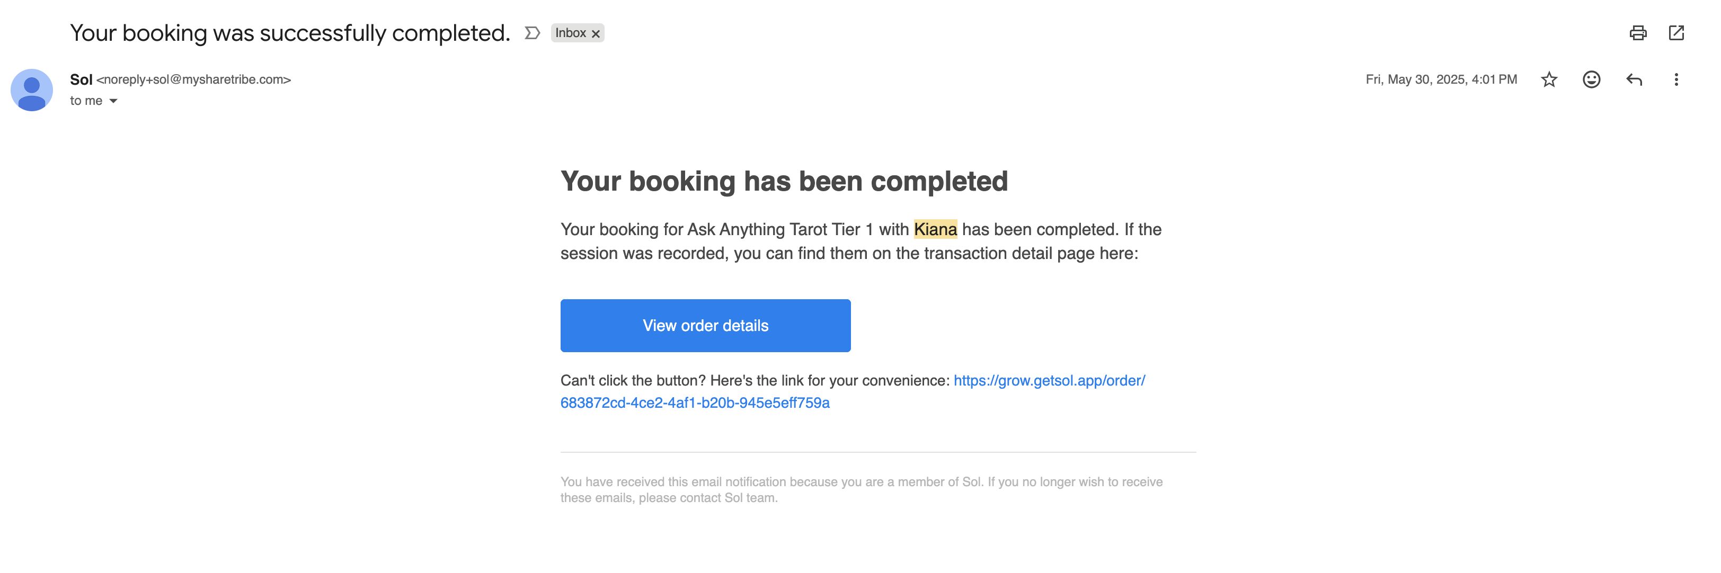1721x573 pixels.
Task: Add an emoji reaction to the message
Action: [1591, 79]
